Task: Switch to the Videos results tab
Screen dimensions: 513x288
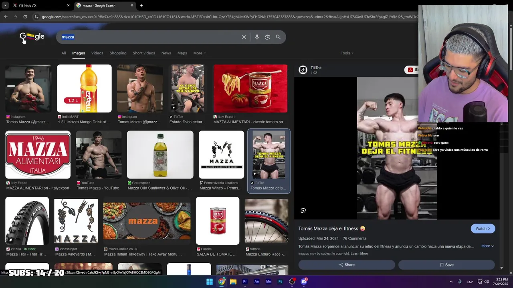Action: coord(97,53)
